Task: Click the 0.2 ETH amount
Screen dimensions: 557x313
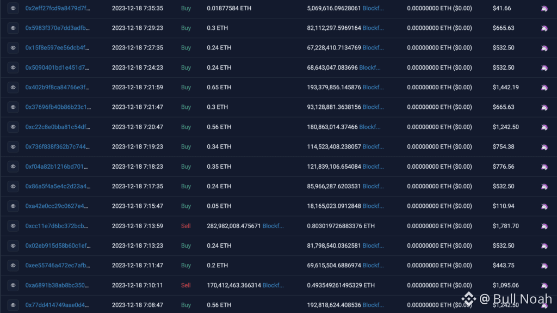Action: [218, 265]
